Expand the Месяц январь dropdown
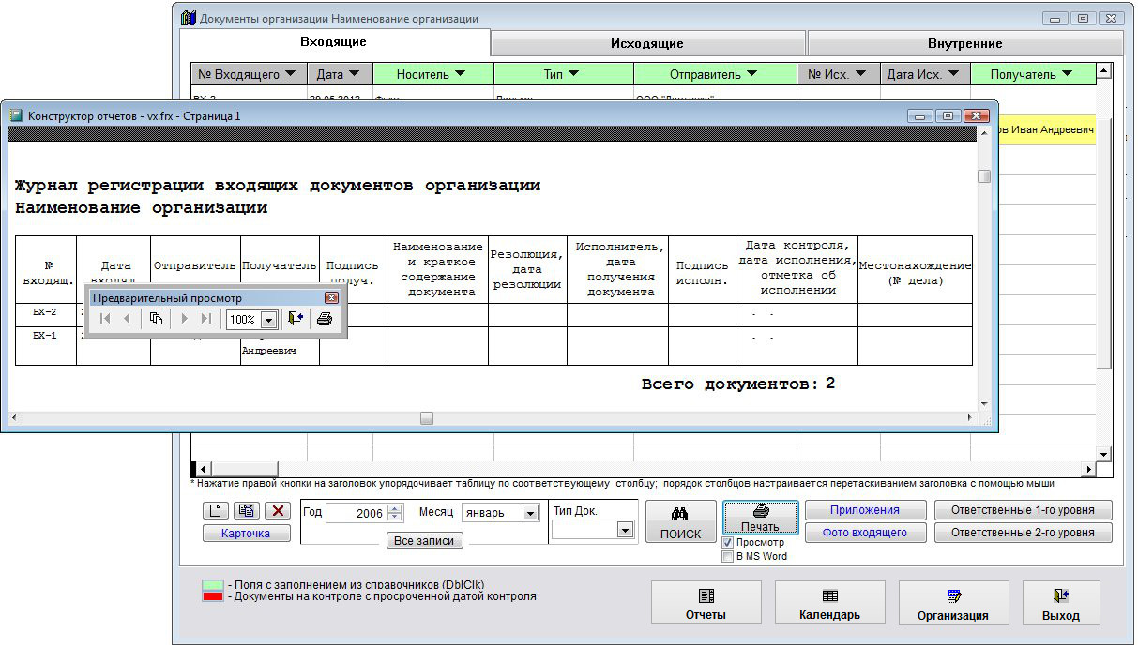This screenshot has height=648, width=1138. click(x=530, y=513)
